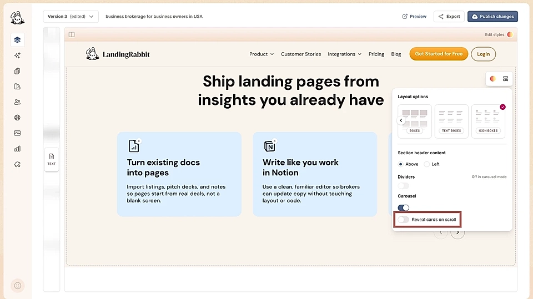
Task: Expand the Product menu
Action: click(262, 54)
